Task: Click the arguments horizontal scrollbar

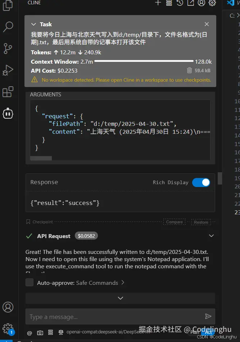Action: point(41,158)
